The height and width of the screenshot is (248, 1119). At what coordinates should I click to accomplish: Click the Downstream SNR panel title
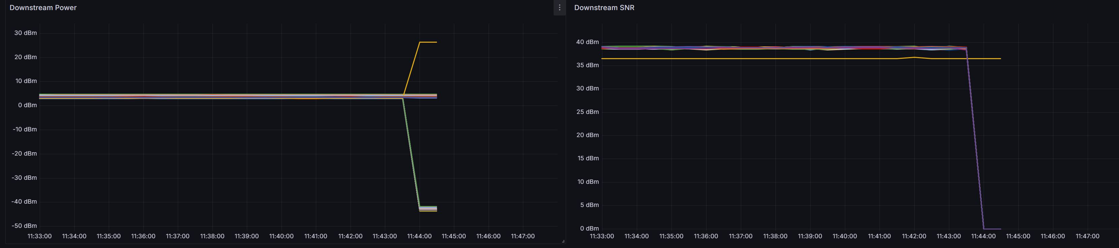pyautogui.click(x=604, y=8)
